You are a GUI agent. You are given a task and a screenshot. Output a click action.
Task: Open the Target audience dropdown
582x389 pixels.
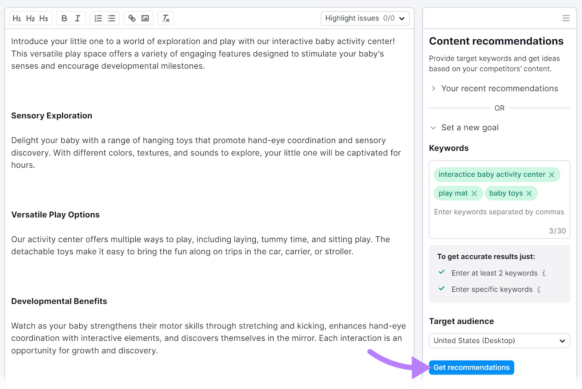pyautogui.click(x=499, y=341)
